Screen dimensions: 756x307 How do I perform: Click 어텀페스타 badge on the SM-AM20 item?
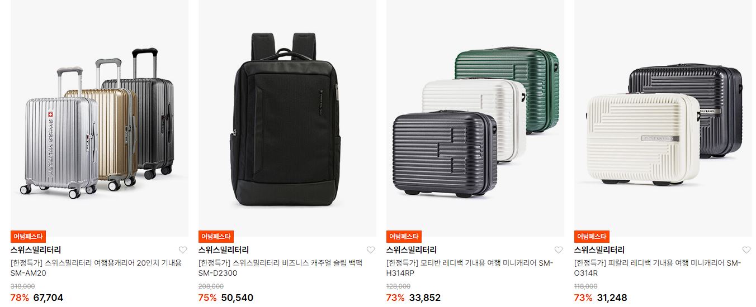[28, 237]
